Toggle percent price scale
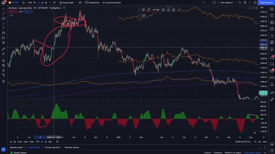Screen dimensions: 275x154 click(255, 142)
